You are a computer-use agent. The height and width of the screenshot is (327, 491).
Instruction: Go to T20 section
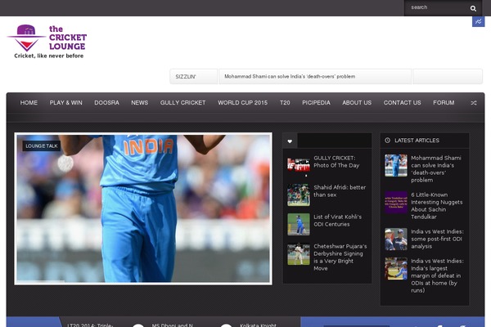285,103
